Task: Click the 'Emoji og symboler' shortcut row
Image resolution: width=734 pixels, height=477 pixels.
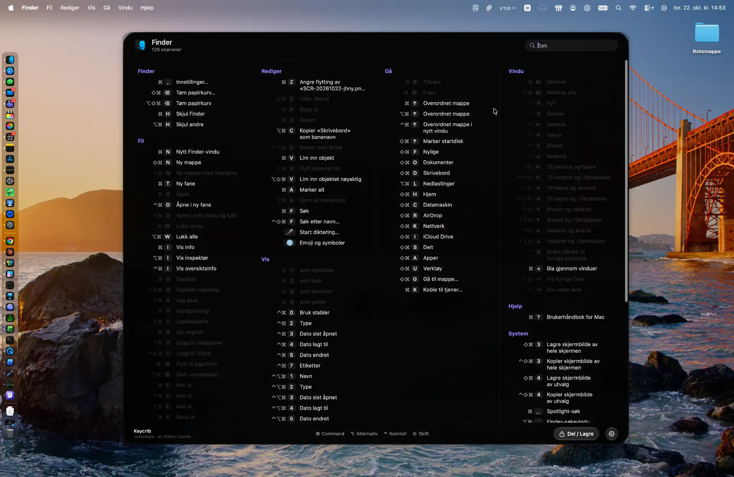Action: 315,243
